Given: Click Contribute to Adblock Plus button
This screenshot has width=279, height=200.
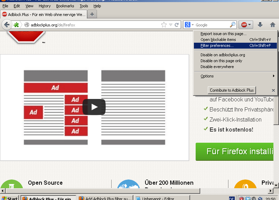Looking at the screenshot, I should 232,90.
